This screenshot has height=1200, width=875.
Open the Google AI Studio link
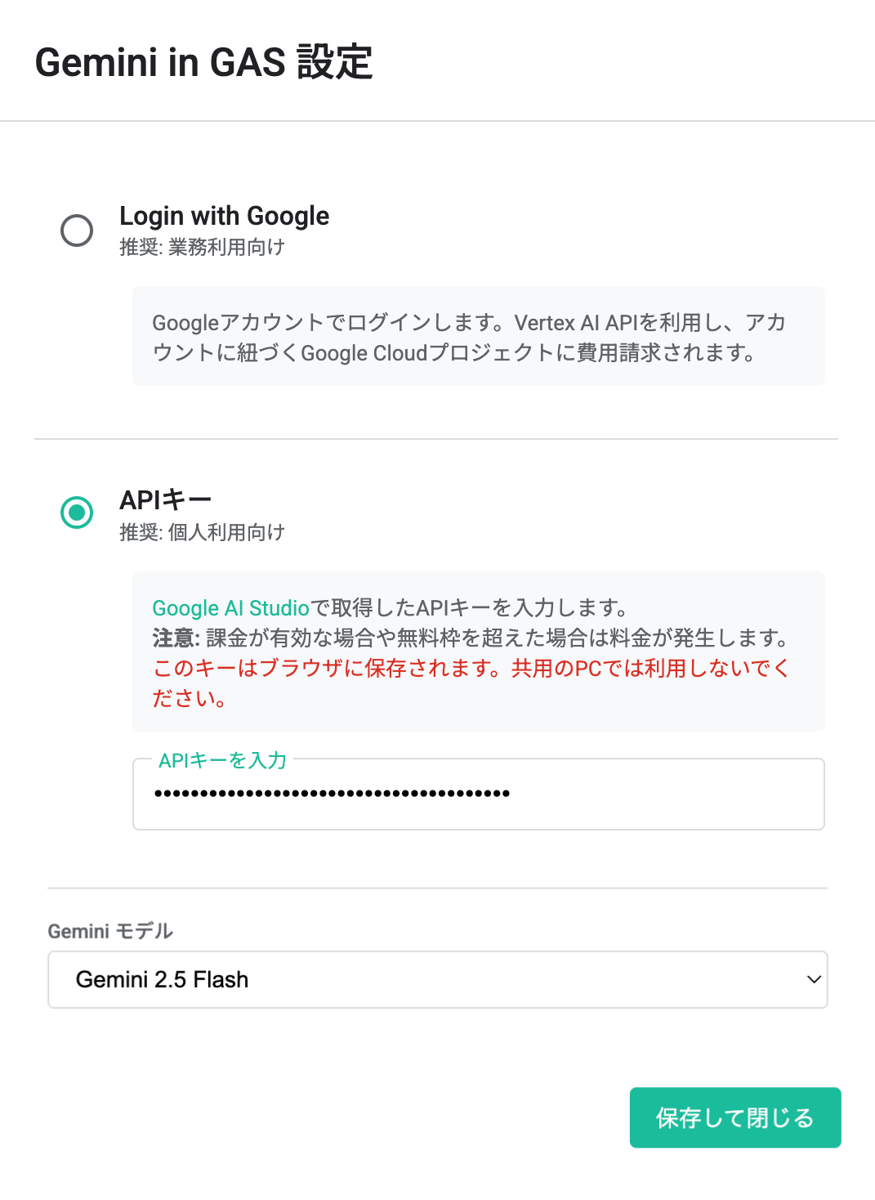[230, 608]
